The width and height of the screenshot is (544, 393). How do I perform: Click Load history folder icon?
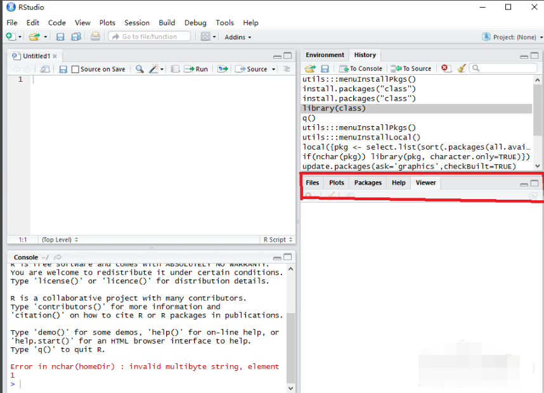(310, 68)
